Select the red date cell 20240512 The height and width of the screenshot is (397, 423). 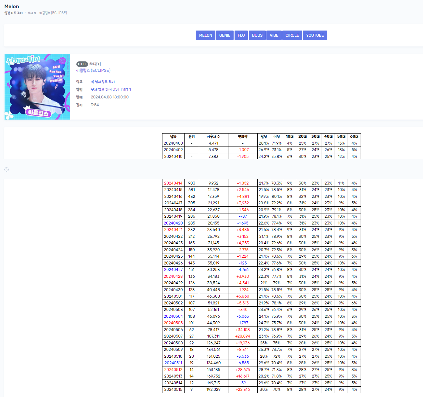point(173,370)
